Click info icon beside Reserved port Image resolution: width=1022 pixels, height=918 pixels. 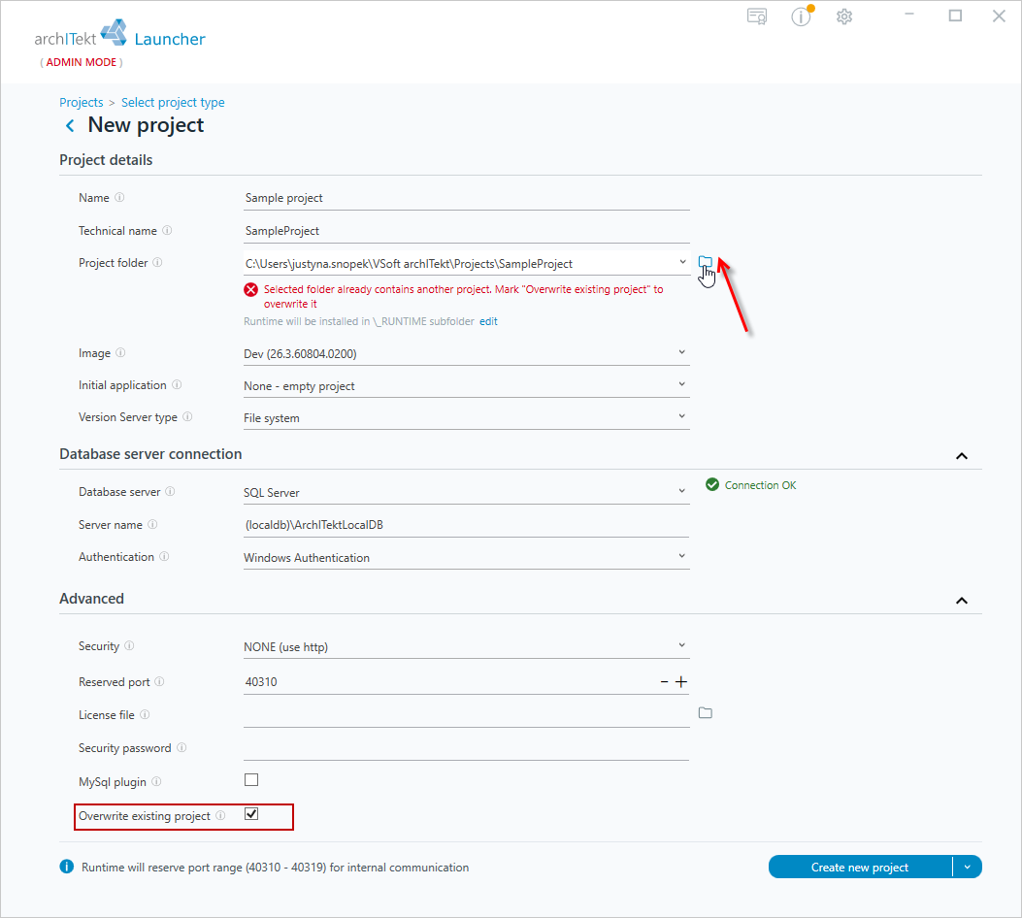click(159, 681)
